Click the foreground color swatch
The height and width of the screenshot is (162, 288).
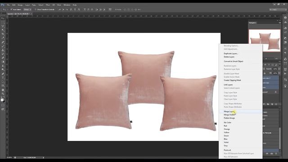[2, 100]
